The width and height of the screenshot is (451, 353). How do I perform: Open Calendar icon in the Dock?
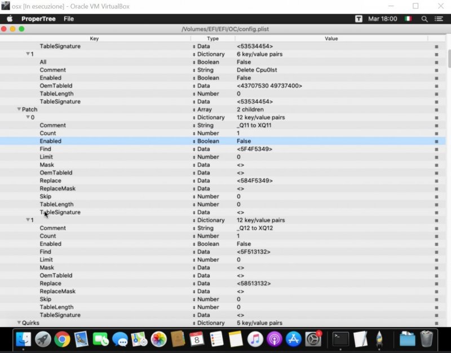coord(197,339)
